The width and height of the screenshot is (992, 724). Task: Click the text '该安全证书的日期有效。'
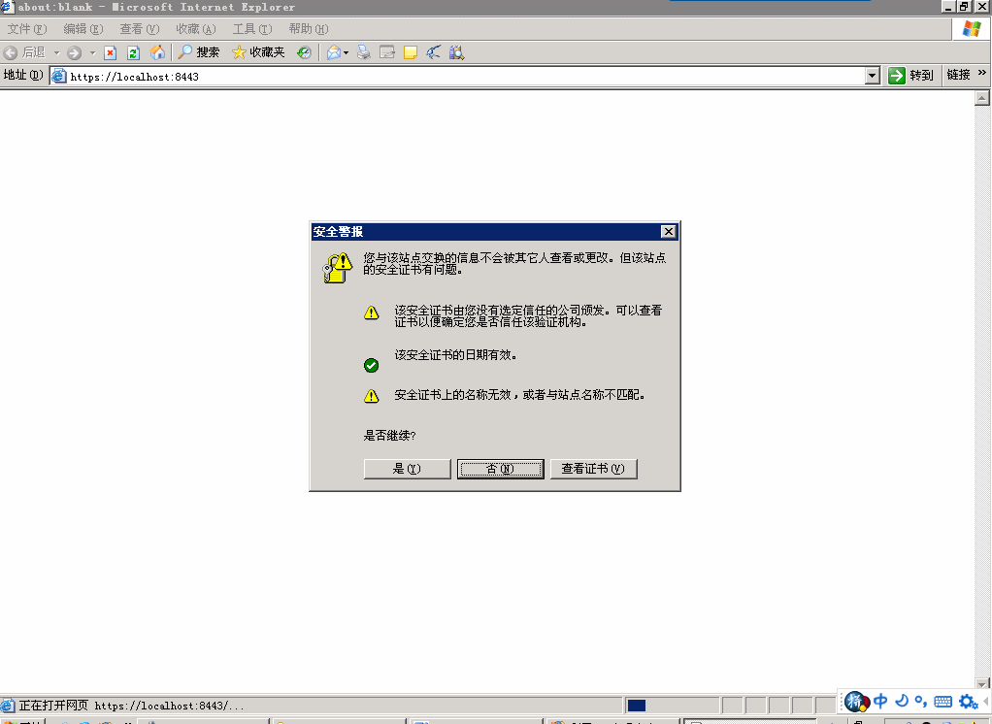click(x=455, y=355)
